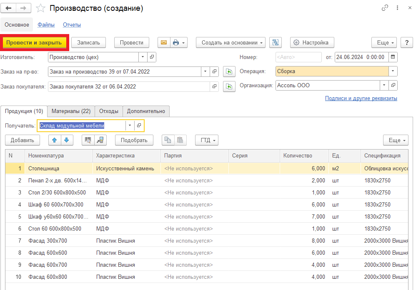The image size is (416, 290).
Task: Open Заказ покупателя record icon
Action: (x=214, y=86)
